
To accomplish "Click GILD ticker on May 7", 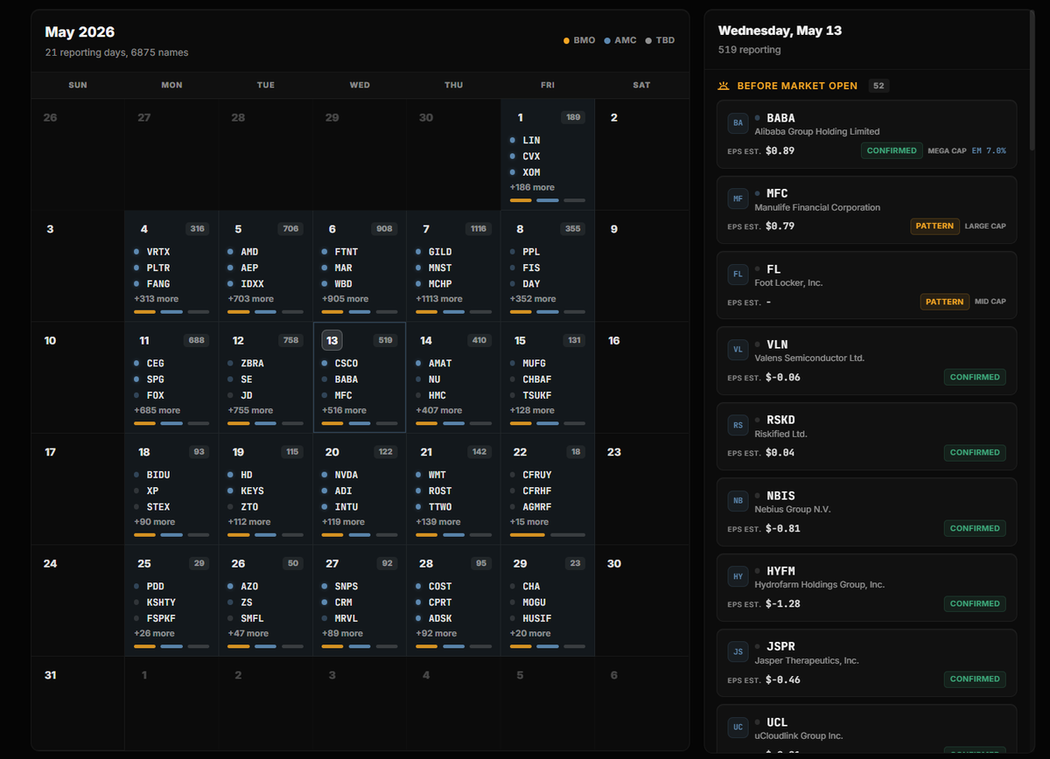I will [x=440, y=252].
